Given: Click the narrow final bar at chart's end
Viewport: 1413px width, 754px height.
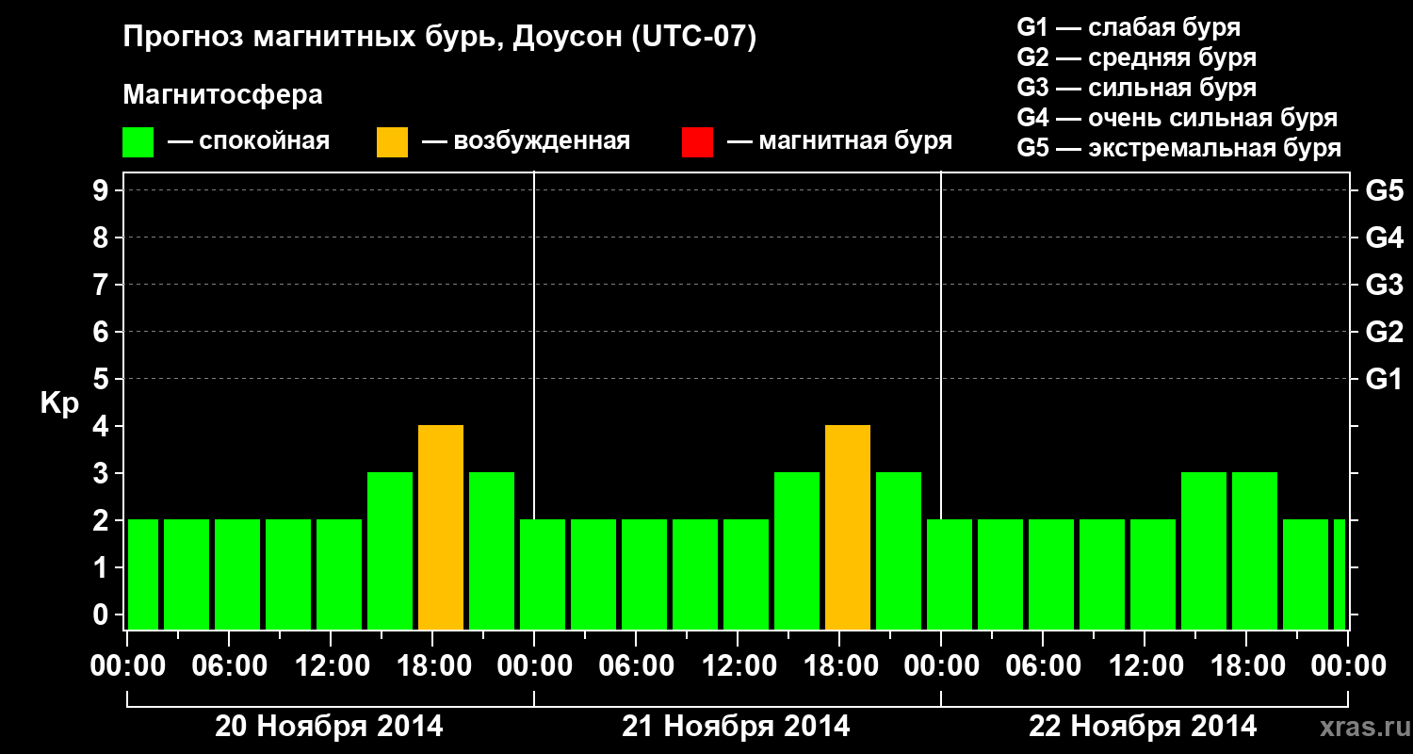Looking at the screenshot, I should click(x=1340, y=575).
